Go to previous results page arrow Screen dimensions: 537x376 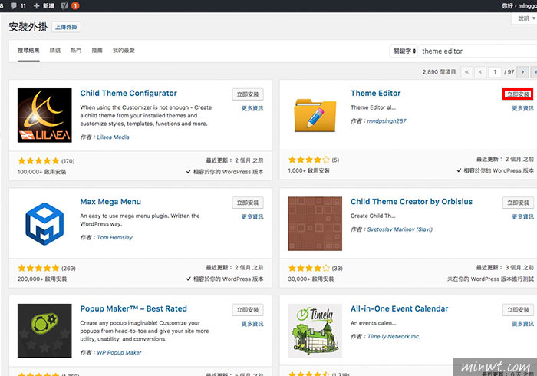480,72
